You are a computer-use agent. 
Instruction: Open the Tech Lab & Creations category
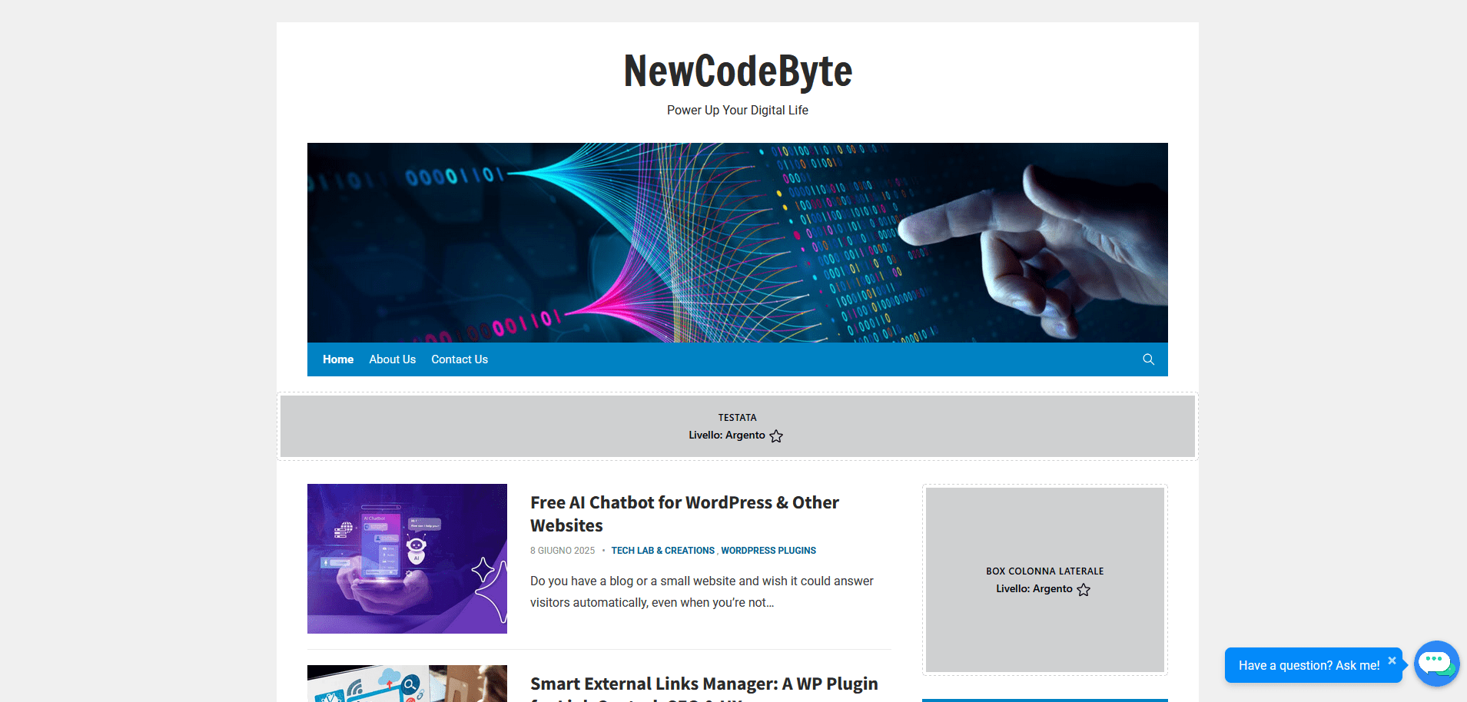(x=662, y=551)
